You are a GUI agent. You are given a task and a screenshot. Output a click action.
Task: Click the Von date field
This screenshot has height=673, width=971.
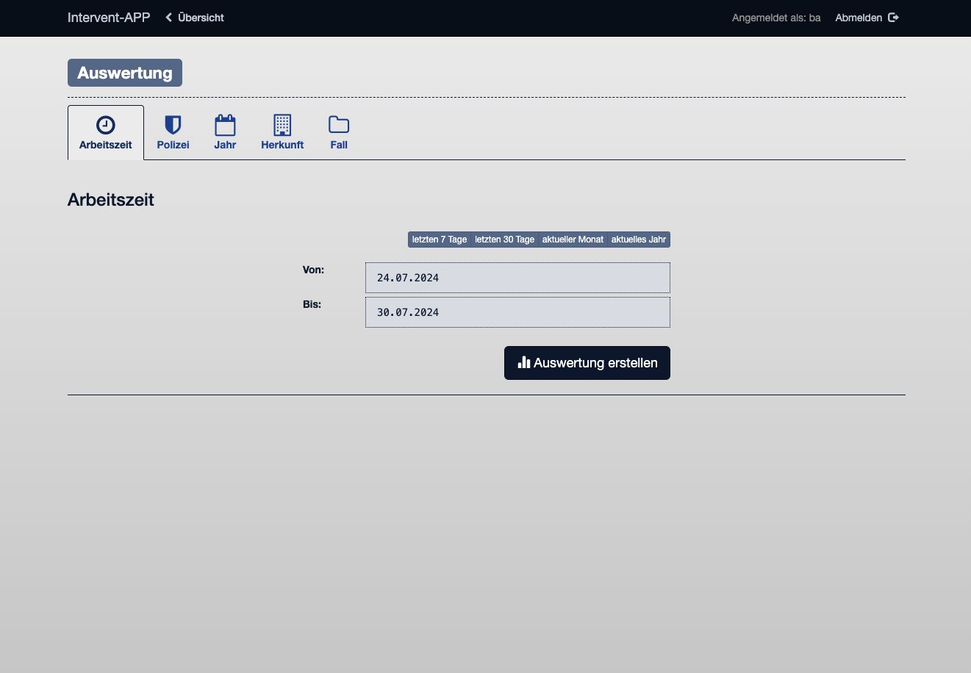pos(517,278)
